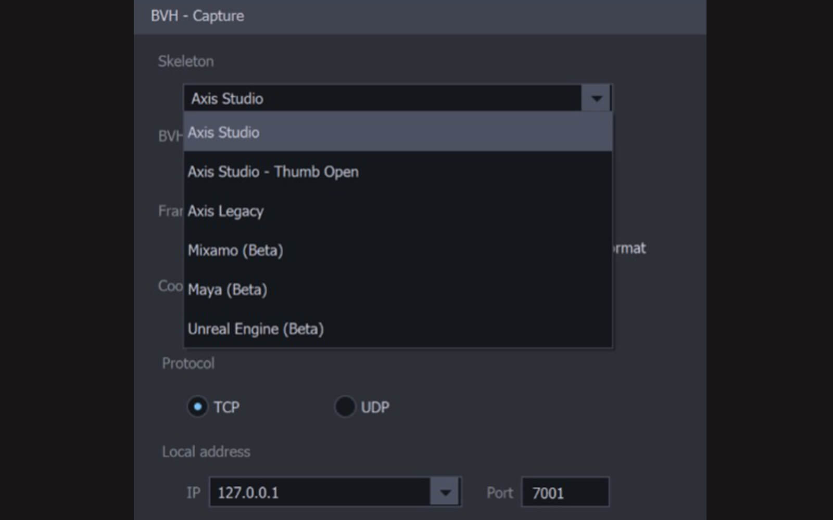The image size is (833, 520).
Task: Select Axis Studio from the skeleton list
Action: pos(398,133)
